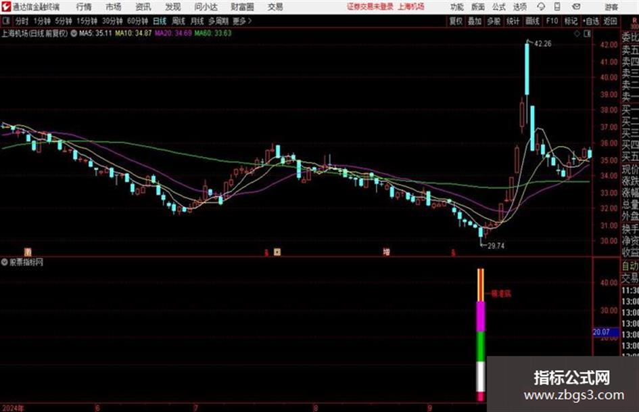639x412 pixels.
Task: Click the 游客 user label
Action: 611,7
